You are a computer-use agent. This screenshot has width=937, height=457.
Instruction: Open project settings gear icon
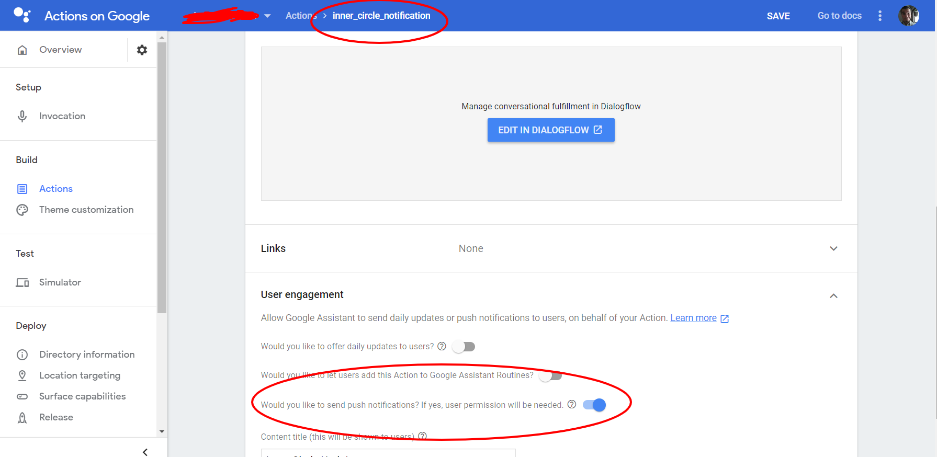[142, 50]
